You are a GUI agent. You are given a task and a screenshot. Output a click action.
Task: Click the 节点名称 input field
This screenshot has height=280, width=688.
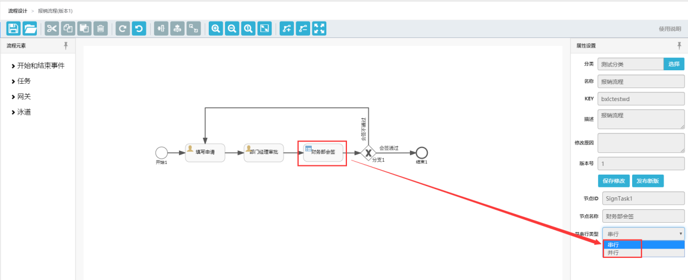click(644, 216)
